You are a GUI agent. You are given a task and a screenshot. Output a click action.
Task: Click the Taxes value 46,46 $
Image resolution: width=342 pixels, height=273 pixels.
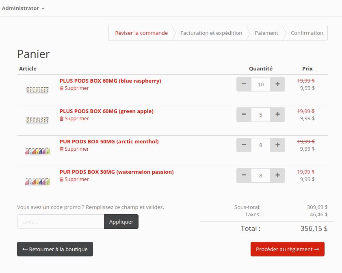coord(319,215)
